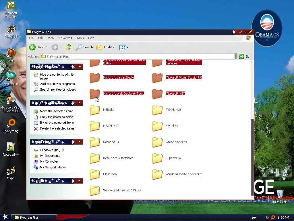Click the Everything search tray icon
The height and width of the screenshot is (221, 294).
coord(273,218)
